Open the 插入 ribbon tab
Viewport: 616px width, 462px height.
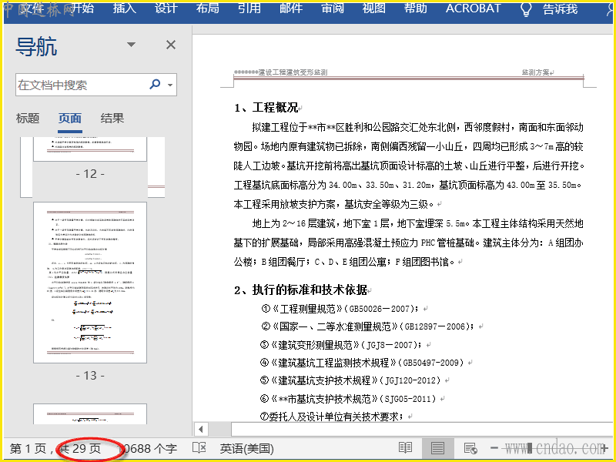[125, 8]
